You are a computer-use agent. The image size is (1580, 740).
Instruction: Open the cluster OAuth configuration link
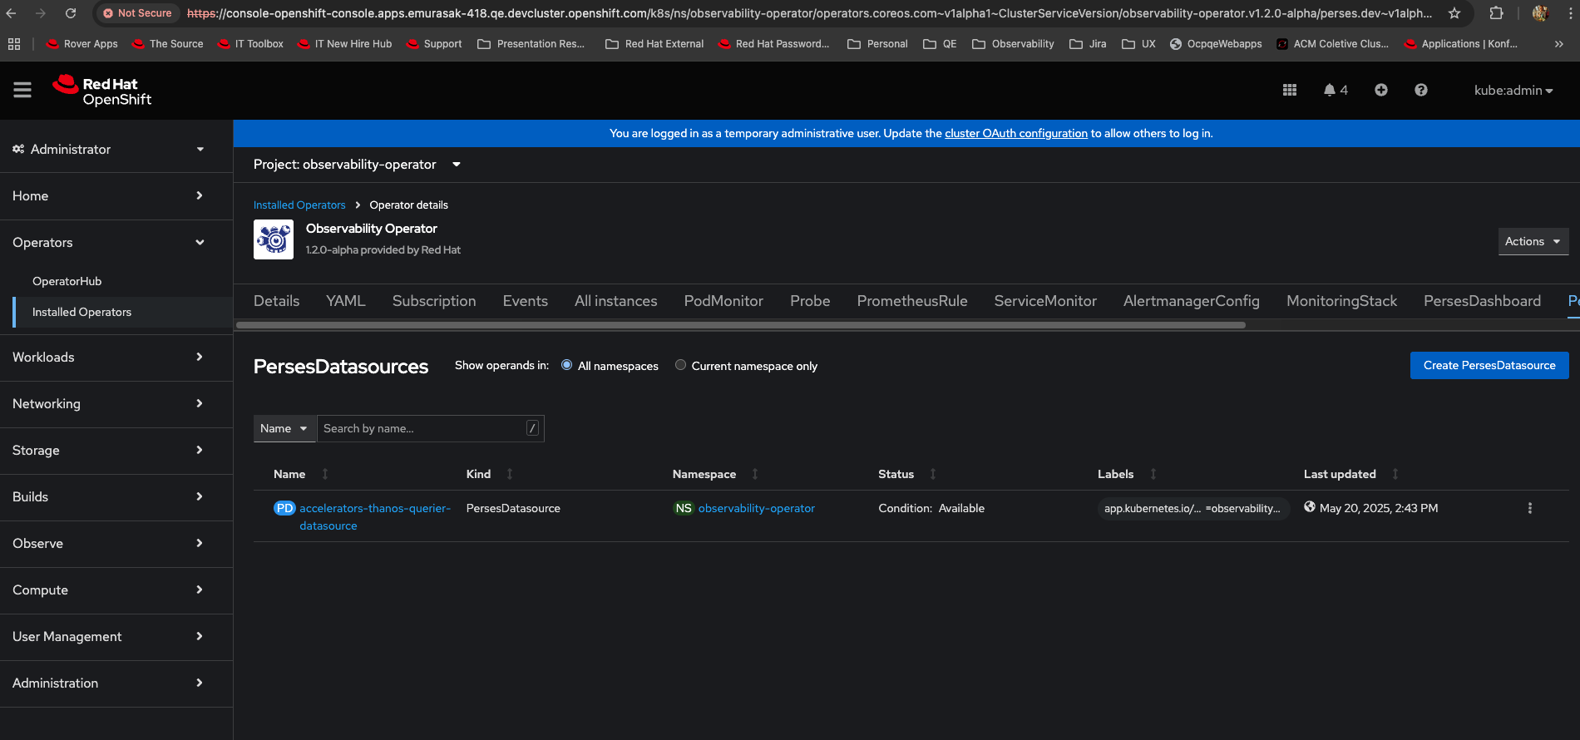coord(1015,133)
